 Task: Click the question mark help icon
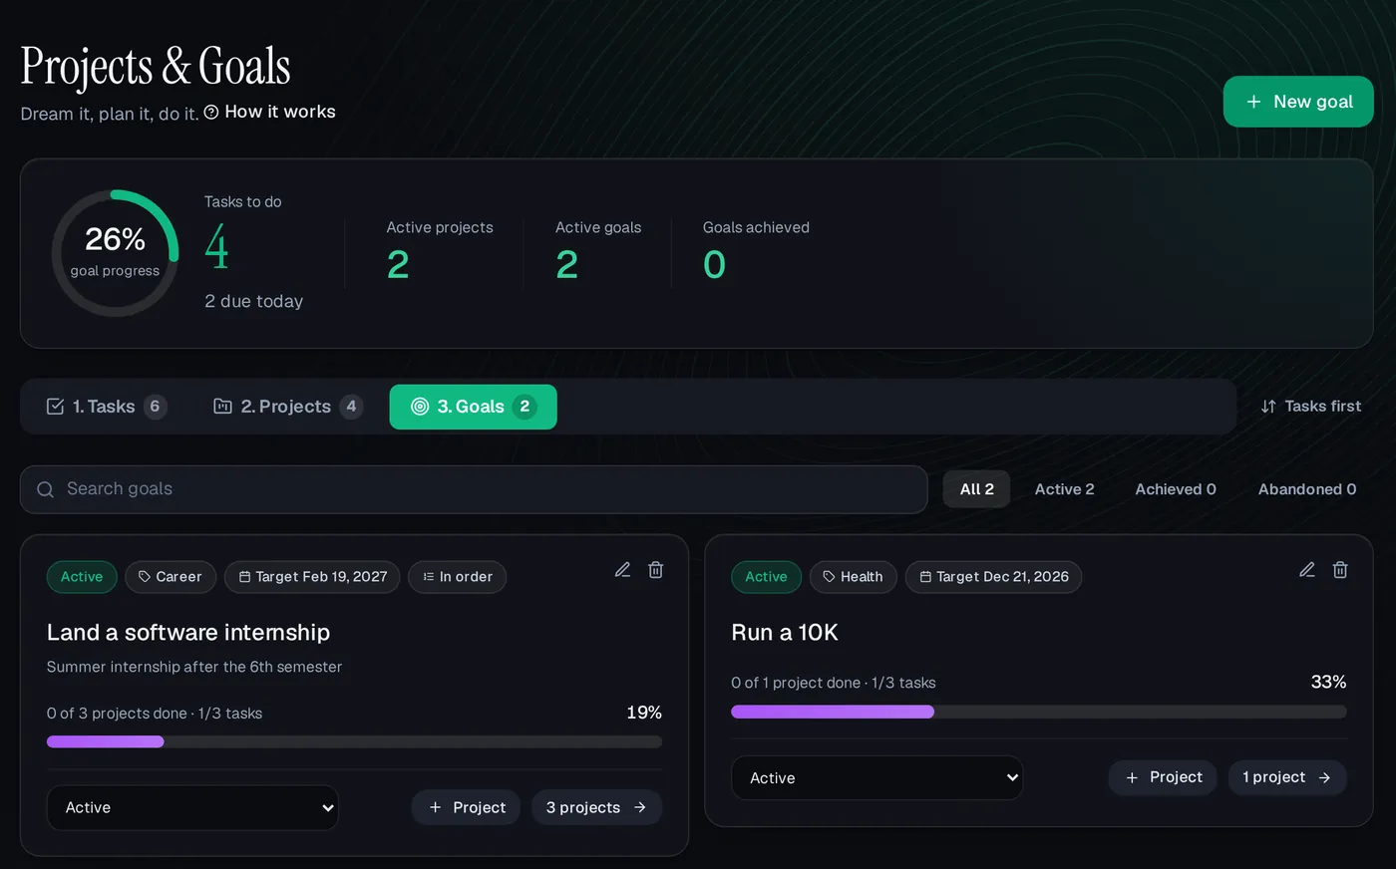[211, 113]
